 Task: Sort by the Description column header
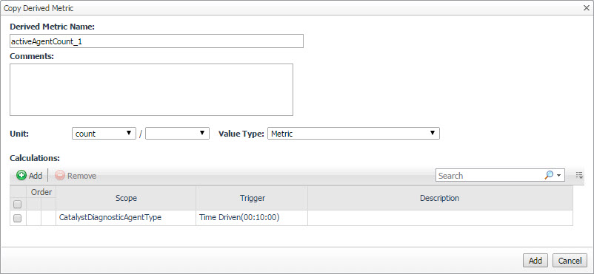click(440, 198)
